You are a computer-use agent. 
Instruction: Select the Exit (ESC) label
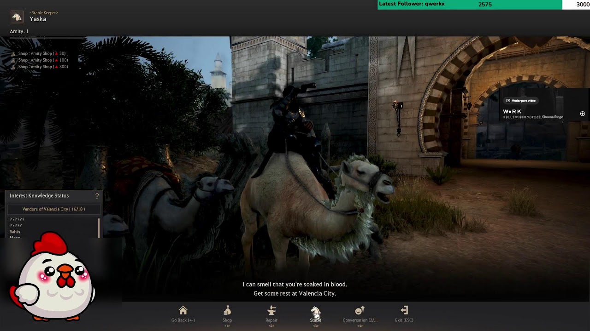click(x=404, y=320)
